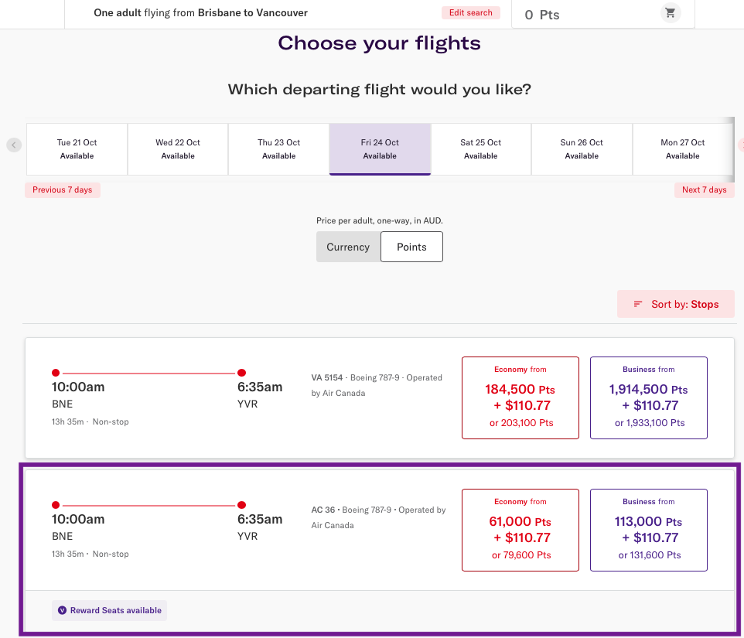Screen dimensions: 744x638
Task: Open the shopping cart icon
Action: tap(670, 13)
